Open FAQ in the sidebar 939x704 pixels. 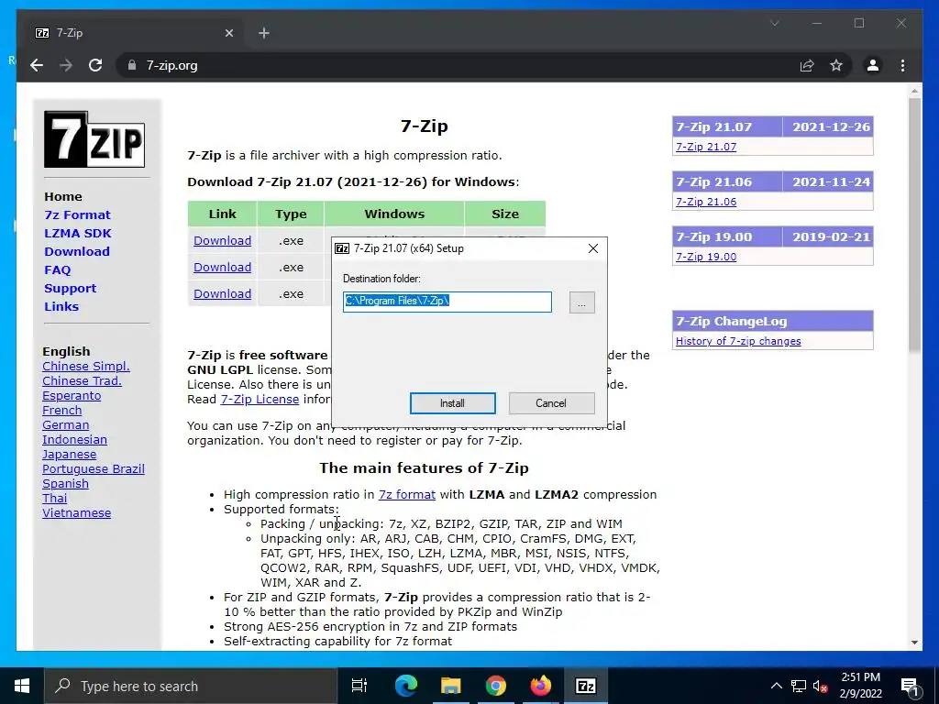tap(58, 270)
